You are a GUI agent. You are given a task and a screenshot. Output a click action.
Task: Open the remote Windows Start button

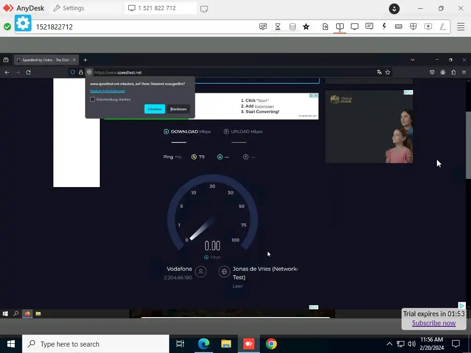pyautogui.click(x=5, y=313)
